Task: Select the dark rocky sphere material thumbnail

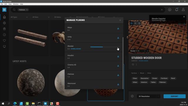Action: click(31, 83)
